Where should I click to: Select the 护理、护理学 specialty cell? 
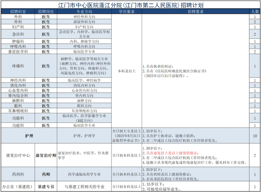pyautogui.click(x=84, y=136)
